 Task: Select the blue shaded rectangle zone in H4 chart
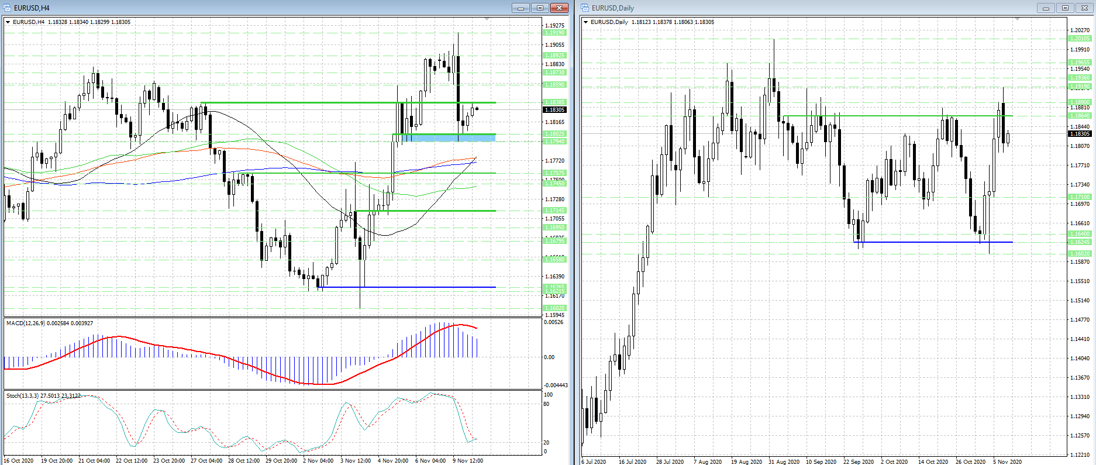pos(449,138)
